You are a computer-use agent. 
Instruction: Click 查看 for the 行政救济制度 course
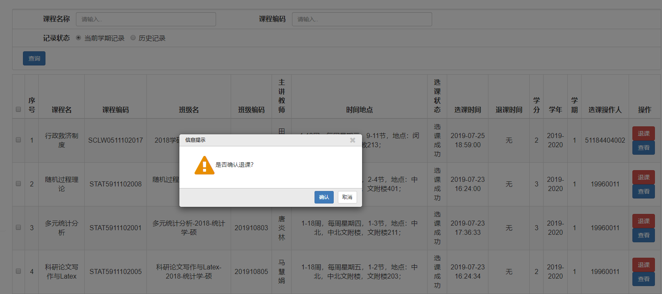pyautogui.click(x=643, y=148)
